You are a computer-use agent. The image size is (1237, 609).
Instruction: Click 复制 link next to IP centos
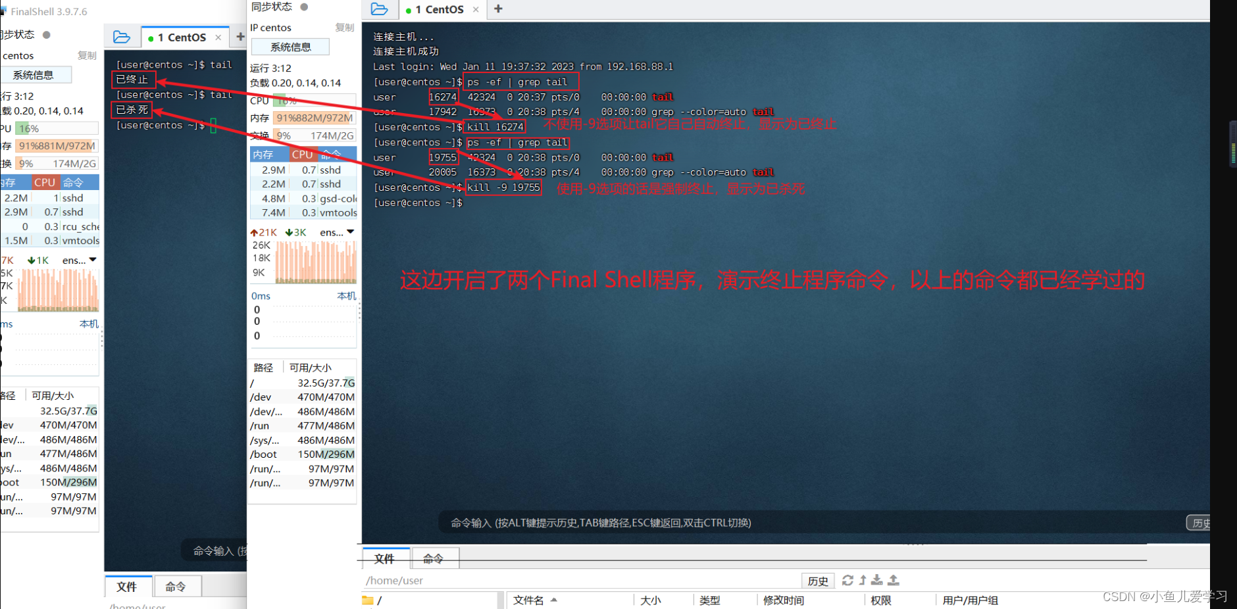tap(344, 28)
